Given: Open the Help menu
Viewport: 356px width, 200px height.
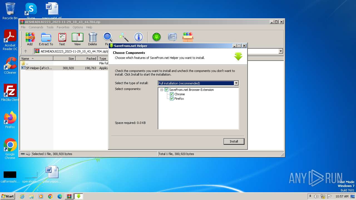Looking at the screenshot, I should (89, 27).
